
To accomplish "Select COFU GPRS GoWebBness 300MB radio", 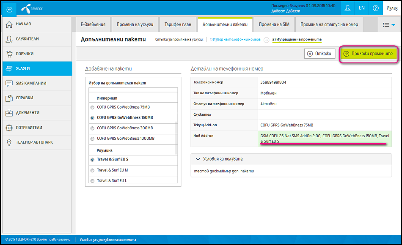I will coord(92,128).
